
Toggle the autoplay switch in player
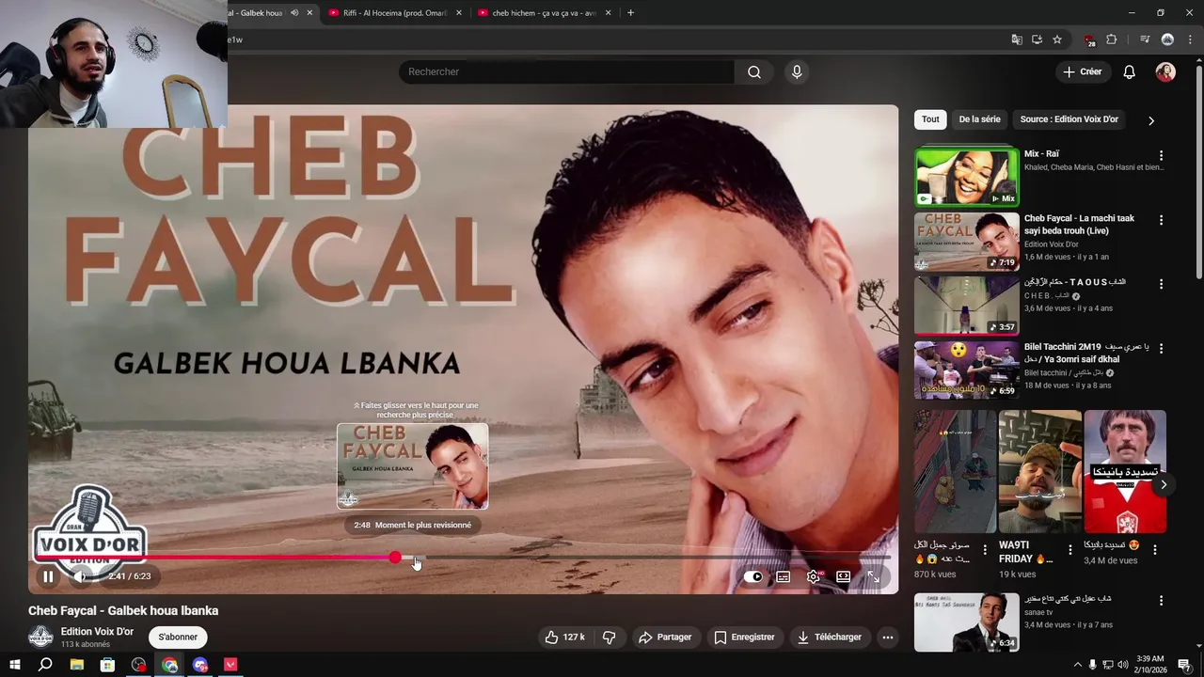pos(752,576)
